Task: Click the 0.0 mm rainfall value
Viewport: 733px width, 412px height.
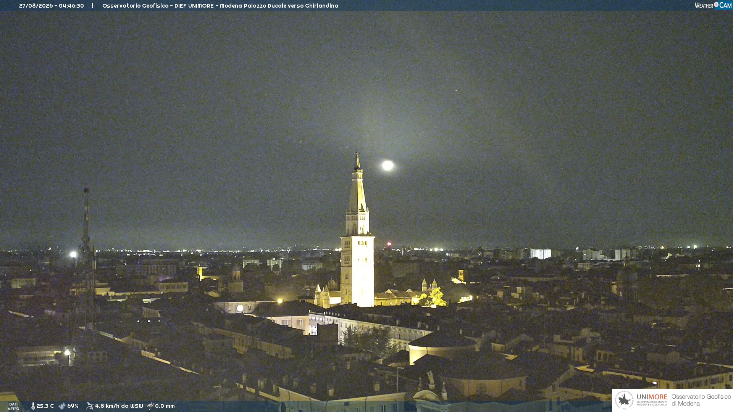Action: coord(165,406)
